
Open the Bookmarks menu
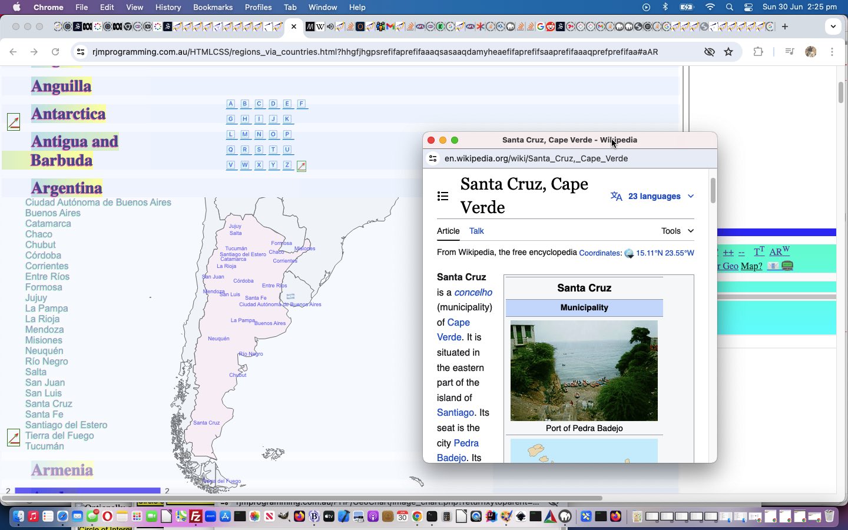click(x=213, y=7)
